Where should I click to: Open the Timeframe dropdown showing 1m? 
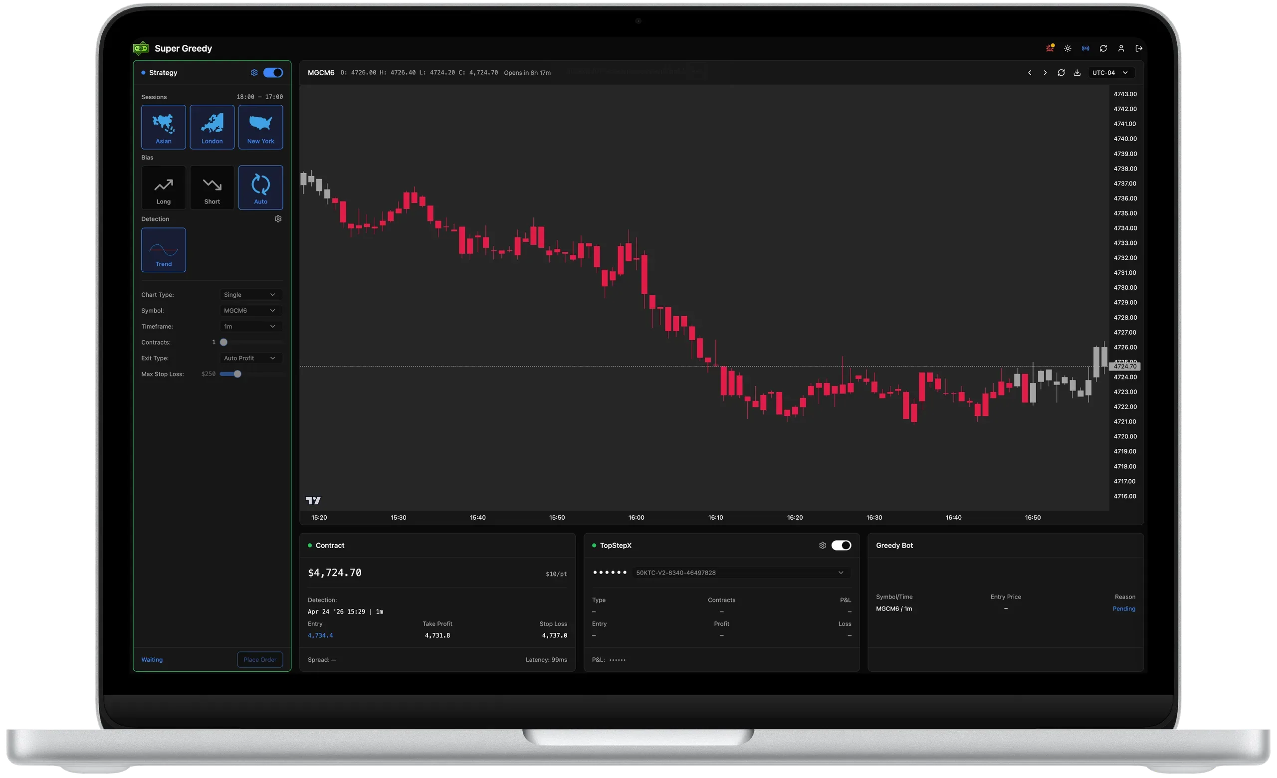pos(251,326)
